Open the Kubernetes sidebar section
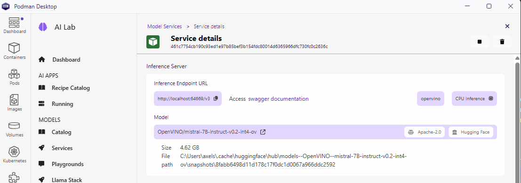This screenshot has height=183, width=521. 15,154
